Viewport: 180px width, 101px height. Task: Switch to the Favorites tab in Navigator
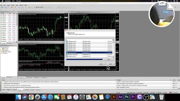tap(10, 77)
